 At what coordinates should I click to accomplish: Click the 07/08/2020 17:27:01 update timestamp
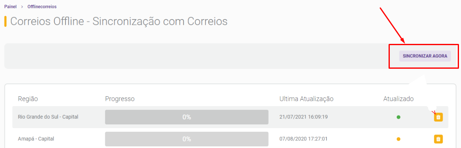pos(304,139)
